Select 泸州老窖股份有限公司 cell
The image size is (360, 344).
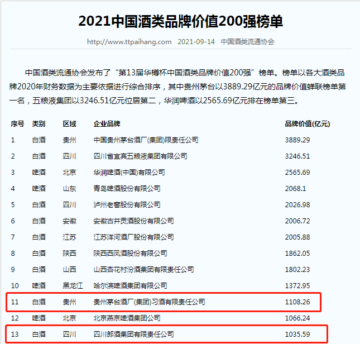click(127, 204)
